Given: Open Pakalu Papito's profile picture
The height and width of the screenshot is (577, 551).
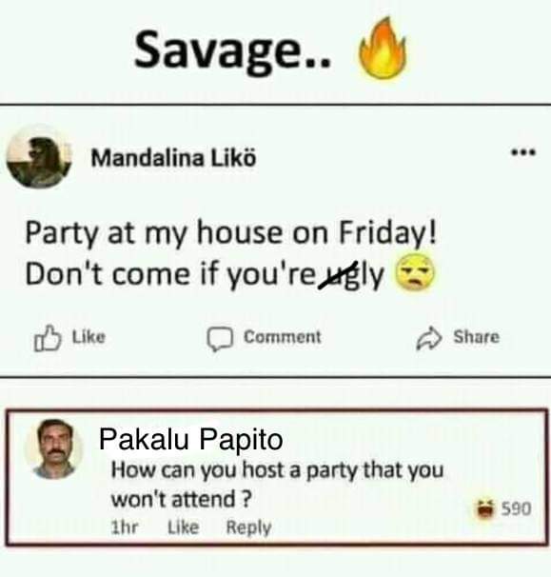Looking at the screenshot, I should click(x=54, y=449).
